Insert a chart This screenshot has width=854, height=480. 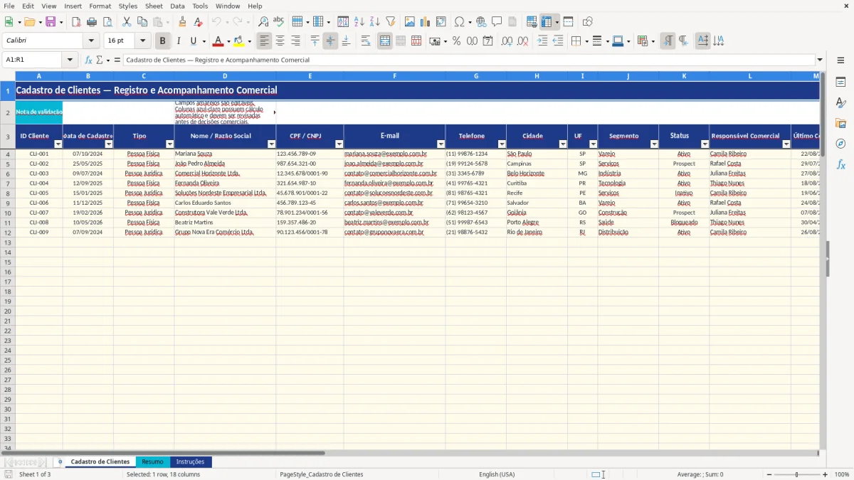pos(426,22)
